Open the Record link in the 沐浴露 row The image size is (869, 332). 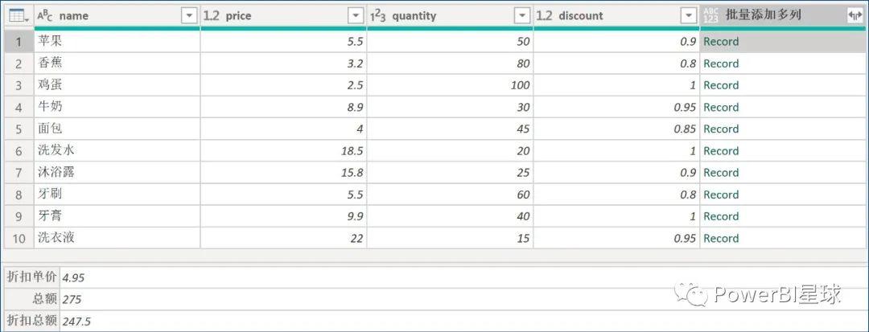click(721, 173)
